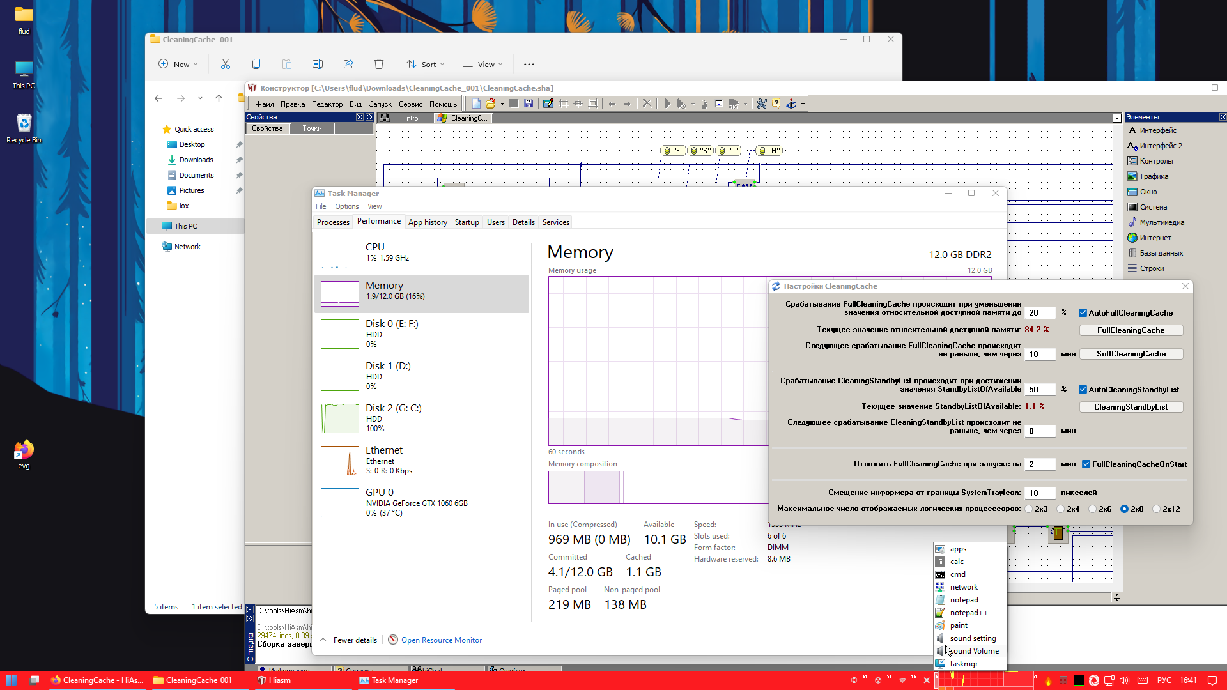Click the save diskette icon in HiAsm toolbar
This screenshot has height=690, width=1227.
click(x=529, y=103)
